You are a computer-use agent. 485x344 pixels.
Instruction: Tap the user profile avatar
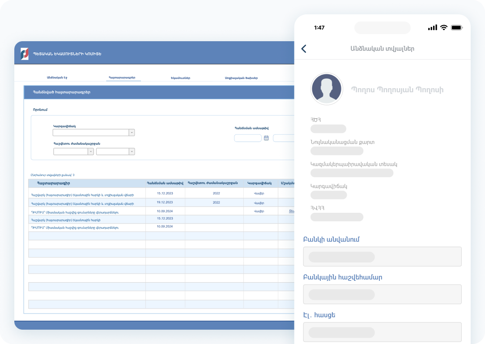327,89
